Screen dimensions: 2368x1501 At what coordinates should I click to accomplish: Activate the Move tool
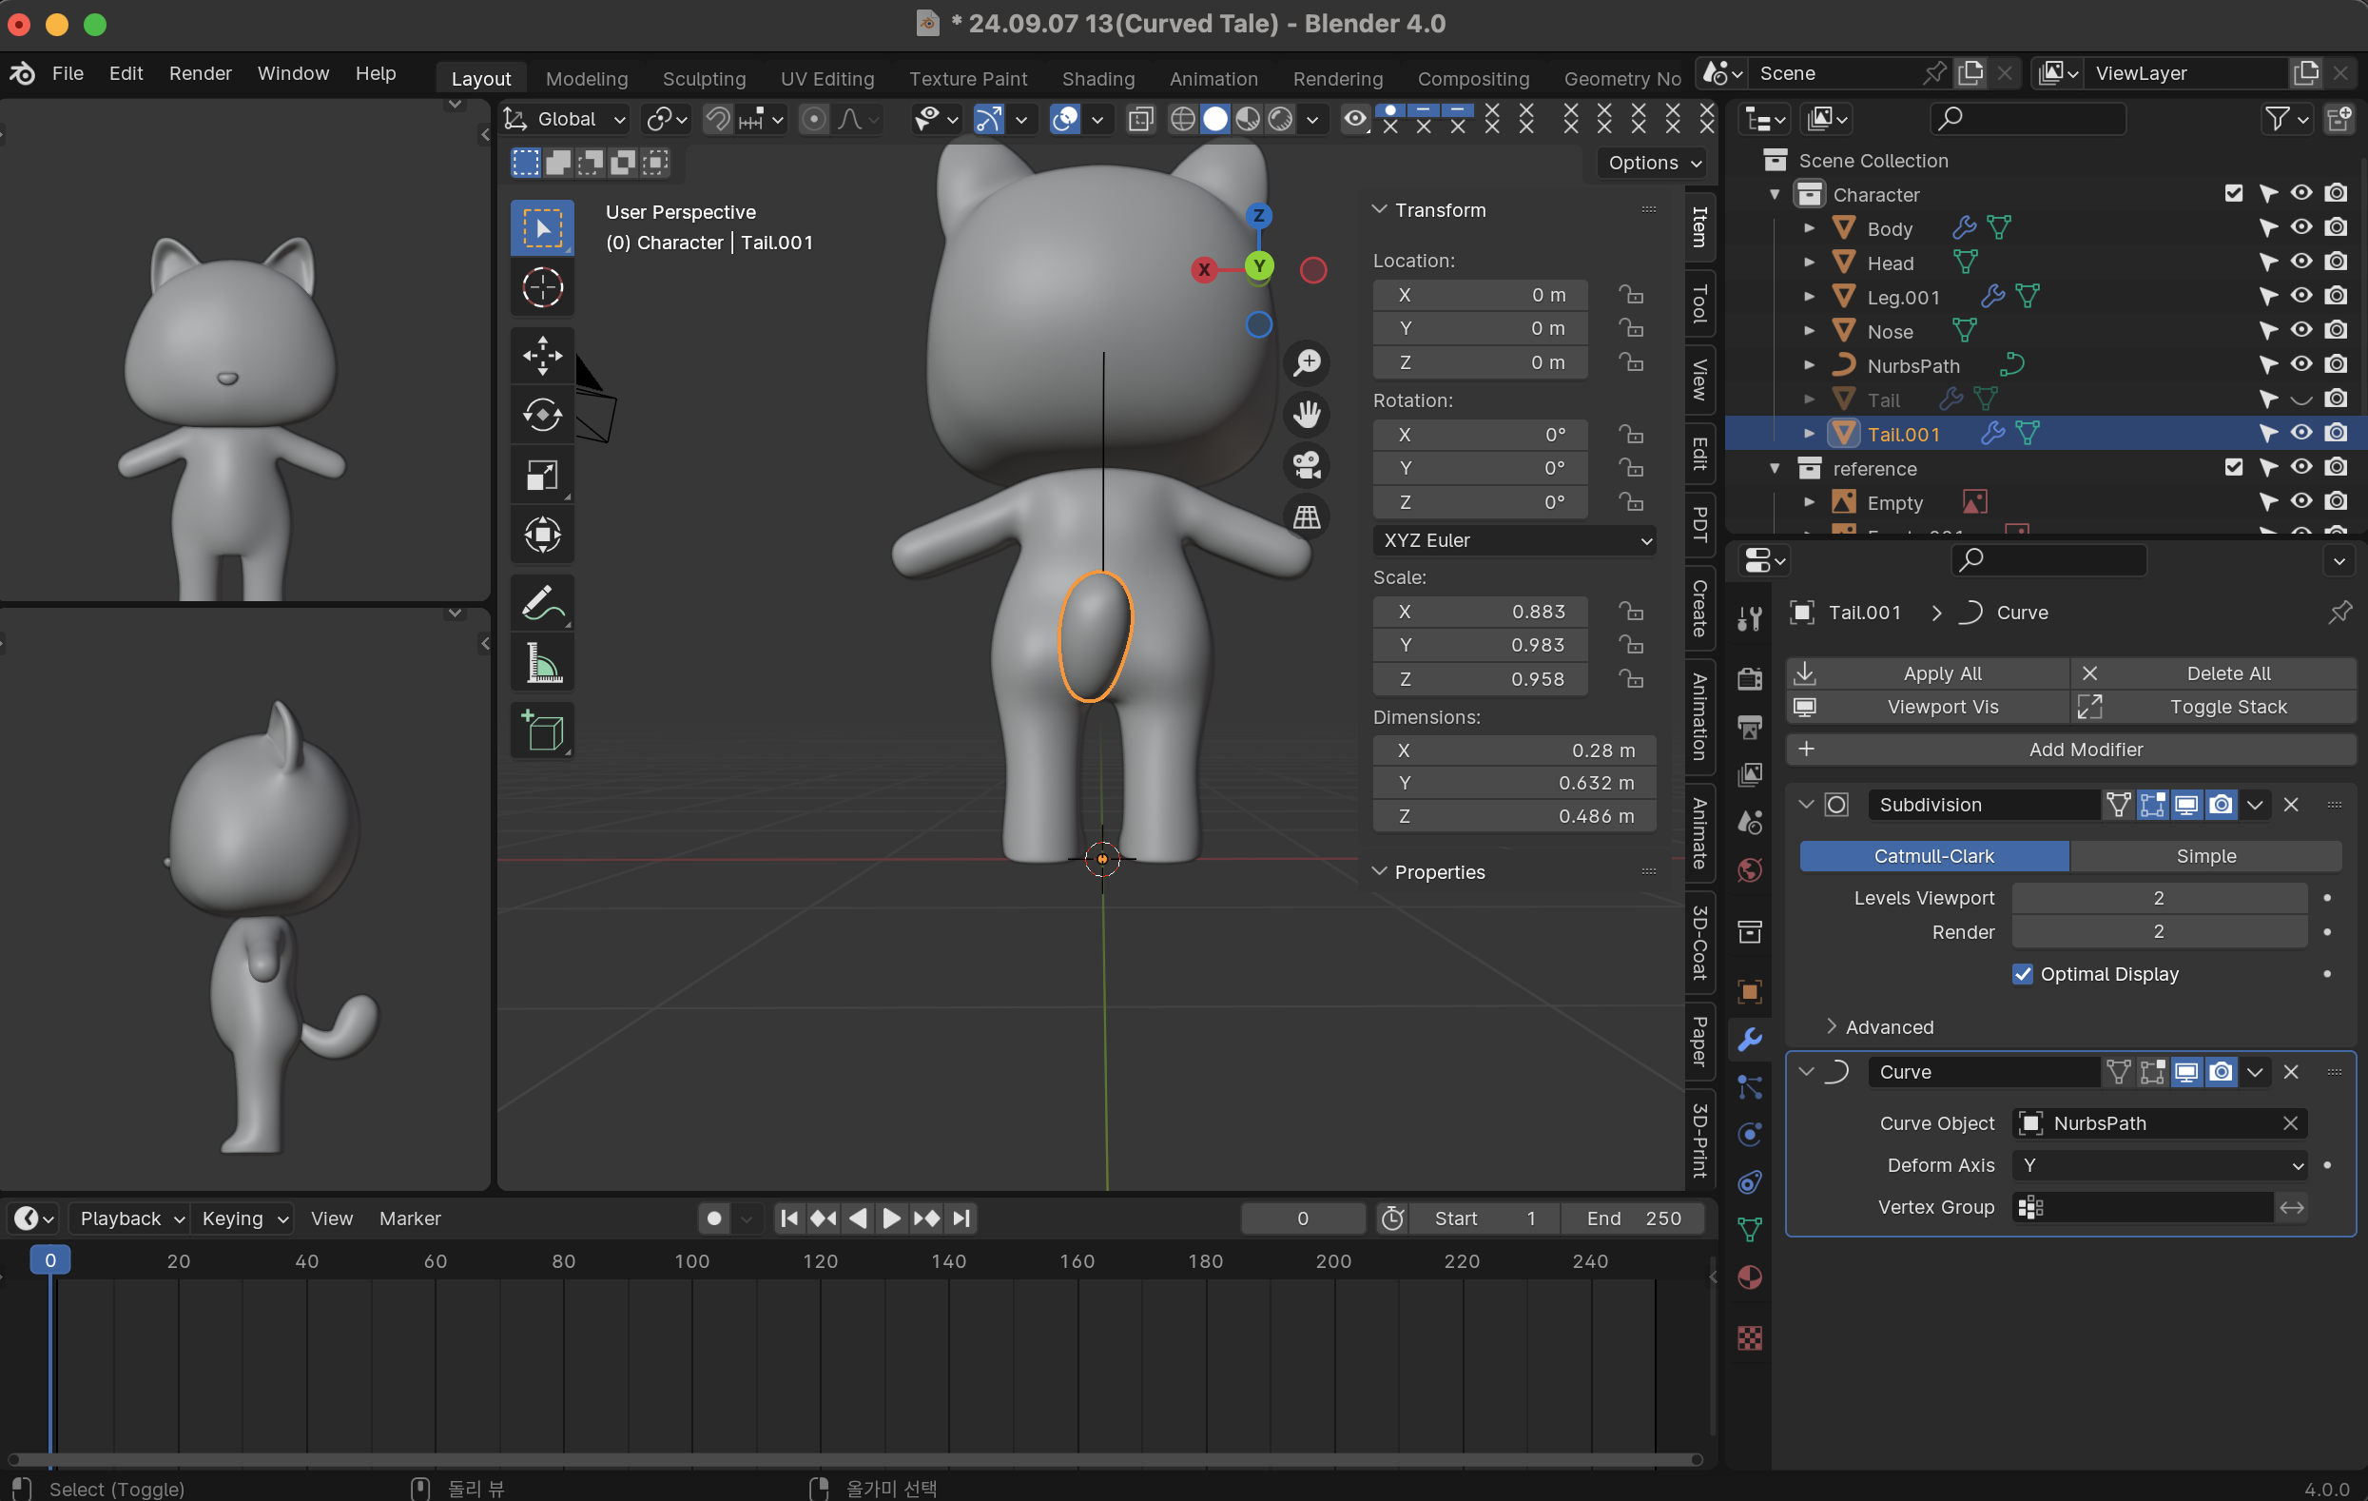pos(542,356)
